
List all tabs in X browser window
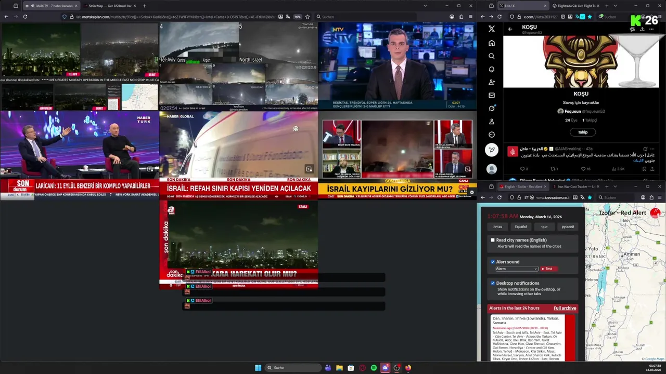click(x=614, y=6)
